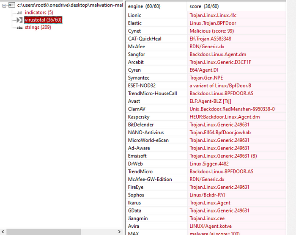The width and height of the screenshot is (296, 235).
Task: Click the ELF:Agent-BLZ [Trj] detection
Action: coord(210,101)
